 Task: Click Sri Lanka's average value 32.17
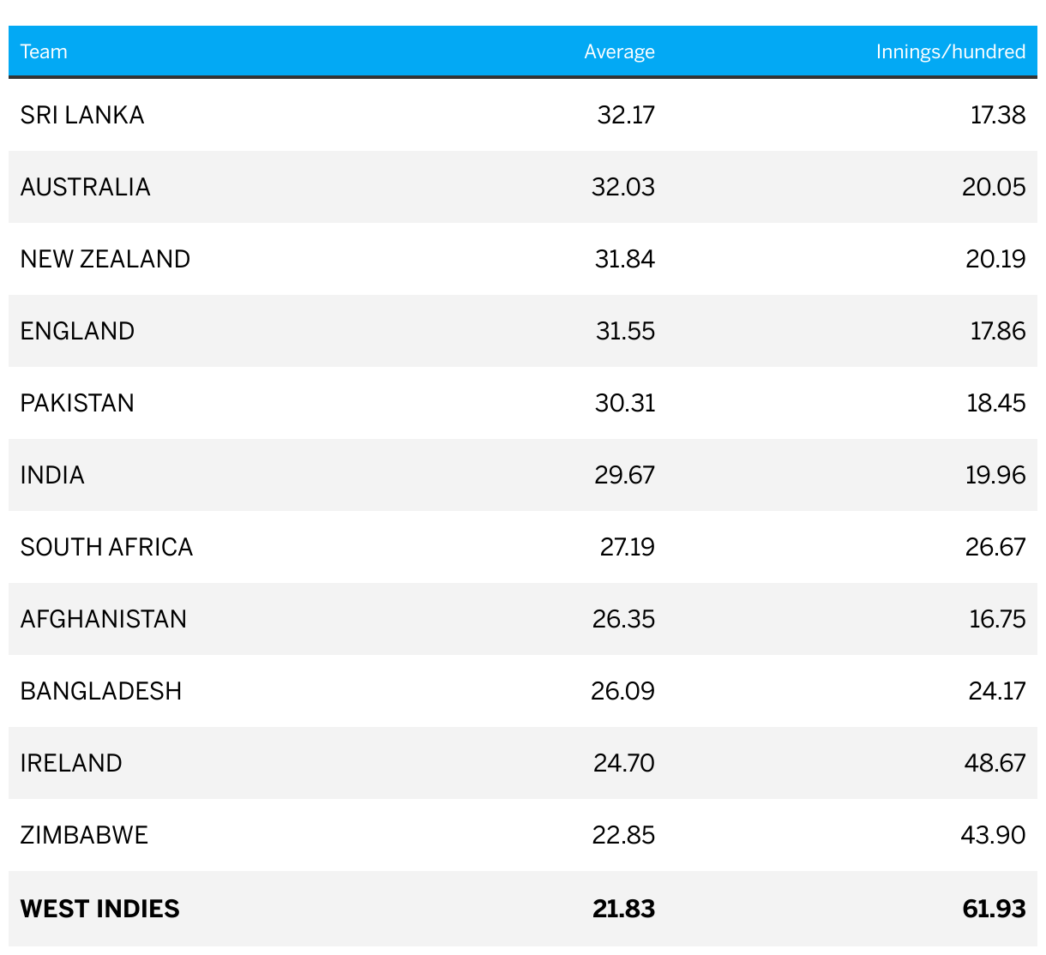tap(626, 115)
